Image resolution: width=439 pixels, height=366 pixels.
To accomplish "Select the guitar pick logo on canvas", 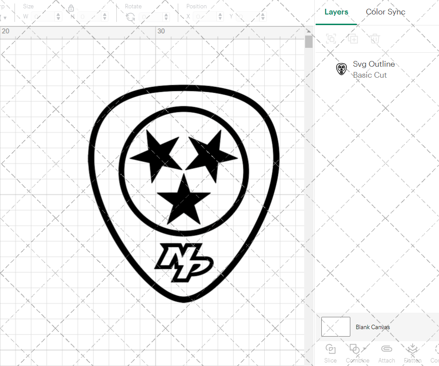I will click(x=184, y=194).
